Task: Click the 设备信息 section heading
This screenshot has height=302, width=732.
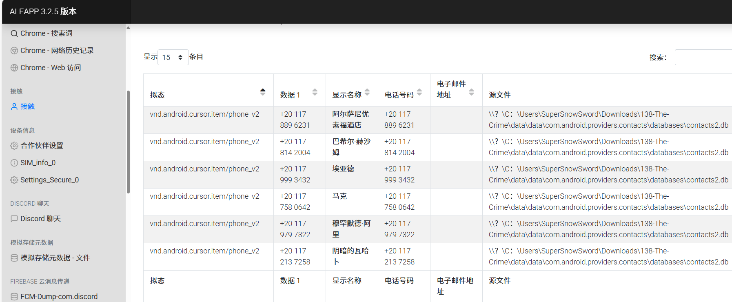Action: 22,131
